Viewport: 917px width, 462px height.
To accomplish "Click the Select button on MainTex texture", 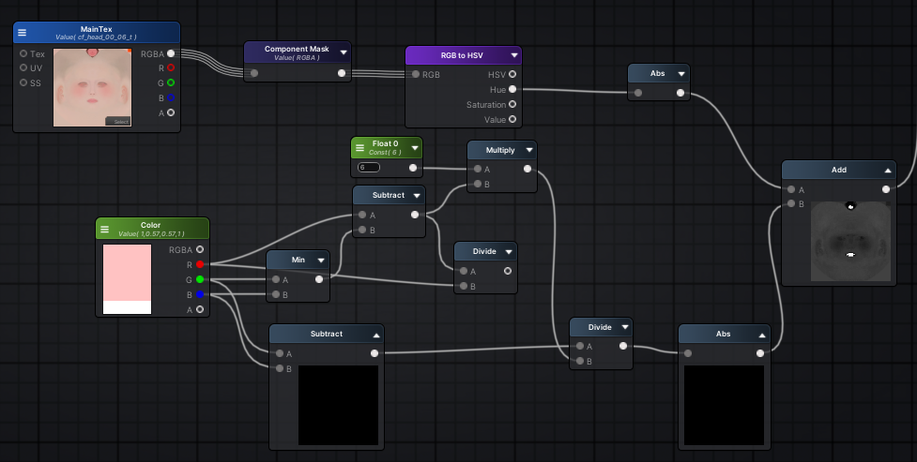I will click(x=118, y=122).
